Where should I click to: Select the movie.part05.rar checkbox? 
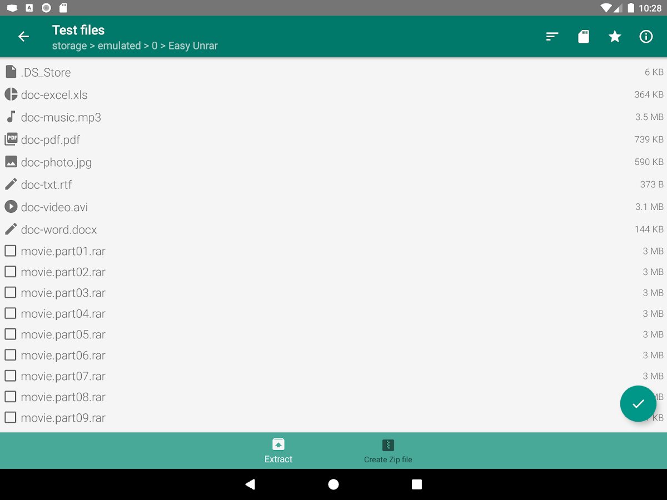tap(11, 334)
